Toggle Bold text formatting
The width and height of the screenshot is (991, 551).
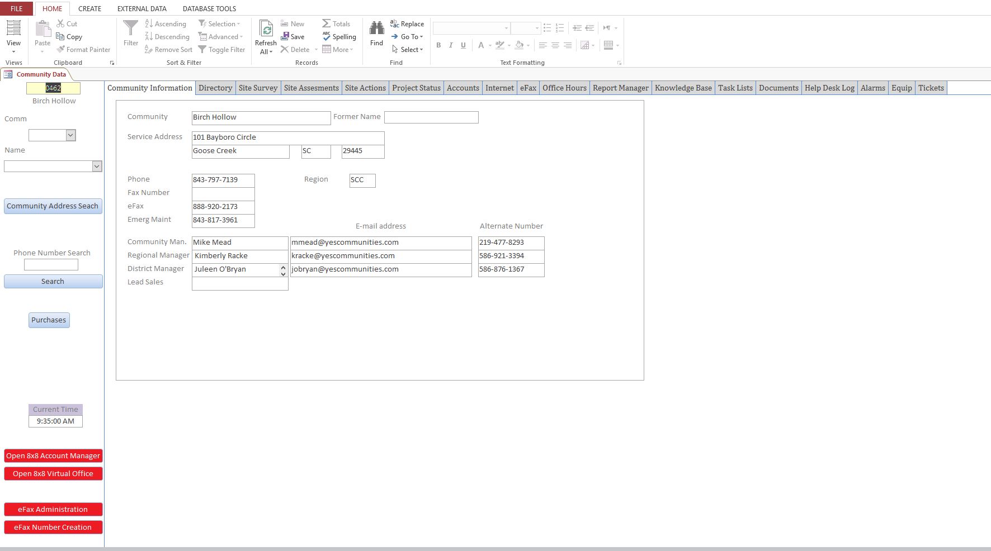click(438, 45)
